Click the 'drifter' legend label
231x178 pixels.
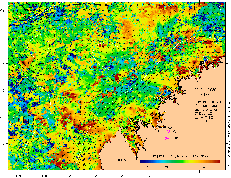tap(174, 138)
